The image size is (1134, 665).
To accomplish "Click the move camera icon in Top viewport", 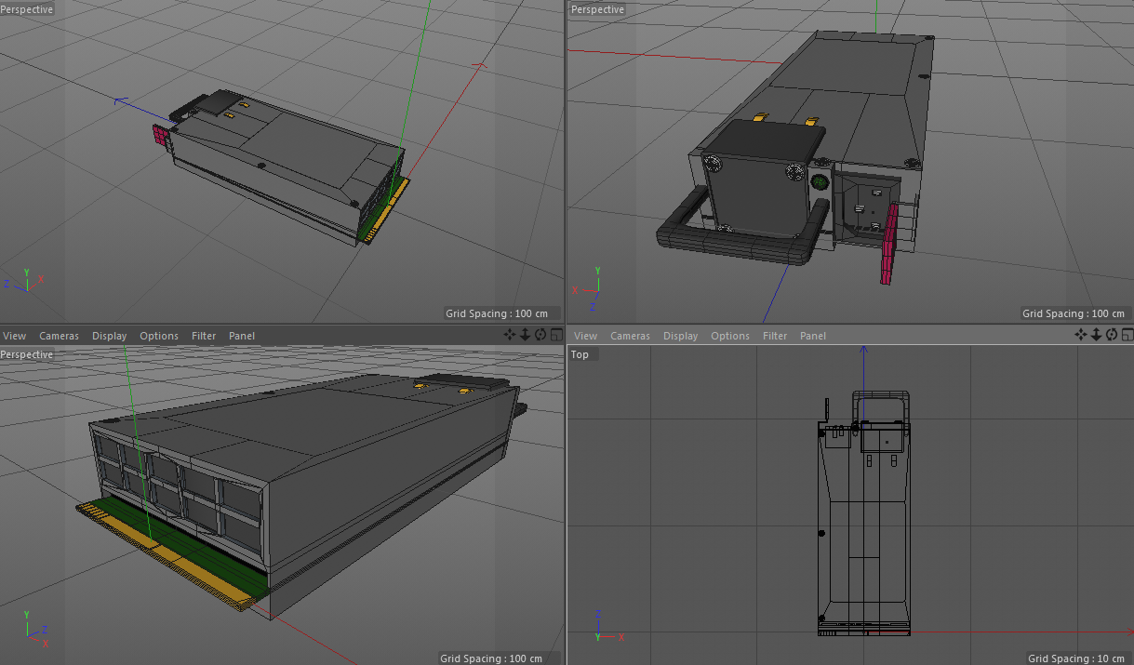I will [x=1081, y=335].
